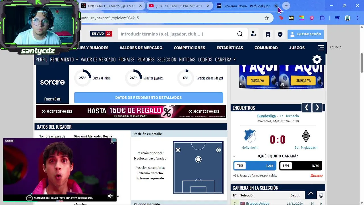Viewport: 364px width, 205px height.
Task: Click the shield icon in header
Action: (280, 34)
